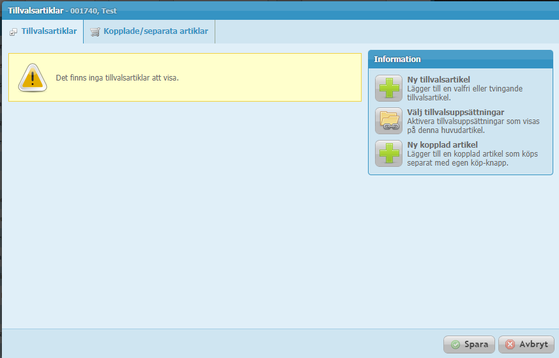559x358 pixels.
Task: Open the Ny tillvalsartikel link text
Action: point(438,79)
